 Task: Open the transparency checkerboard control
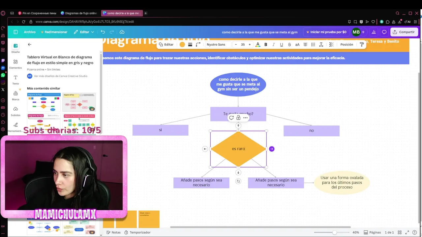pyautogui.click(x=331, y=44)
